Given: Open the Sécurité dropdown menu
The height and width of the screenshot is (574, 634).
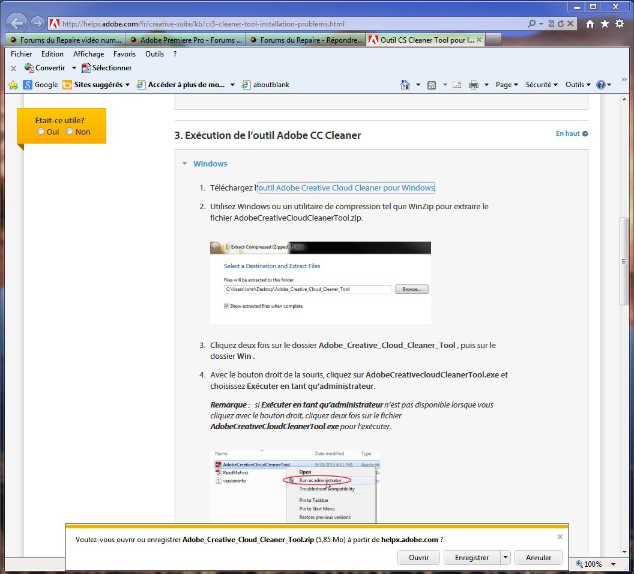Looking at the screenshot, I should click(542, 85).
